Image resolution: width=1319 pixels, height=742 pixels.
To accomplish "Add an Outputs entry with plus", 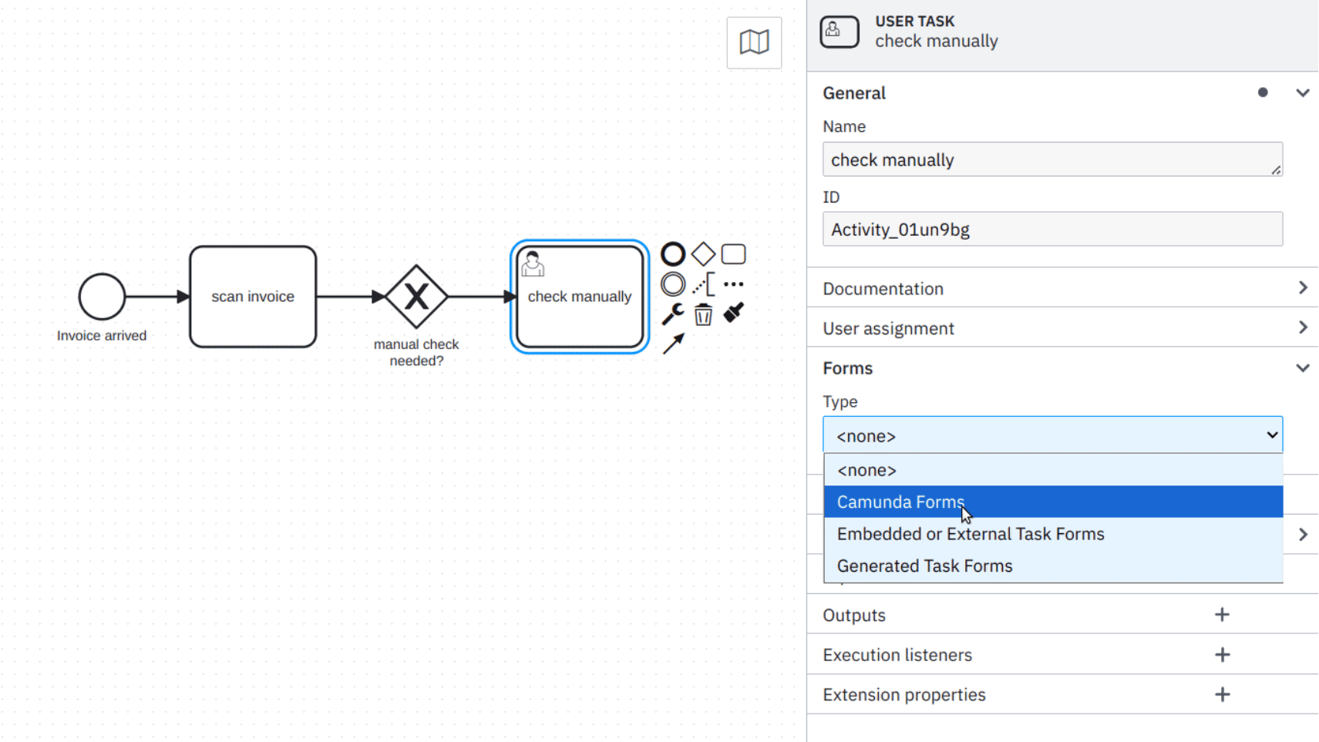I will (1222, 615).
